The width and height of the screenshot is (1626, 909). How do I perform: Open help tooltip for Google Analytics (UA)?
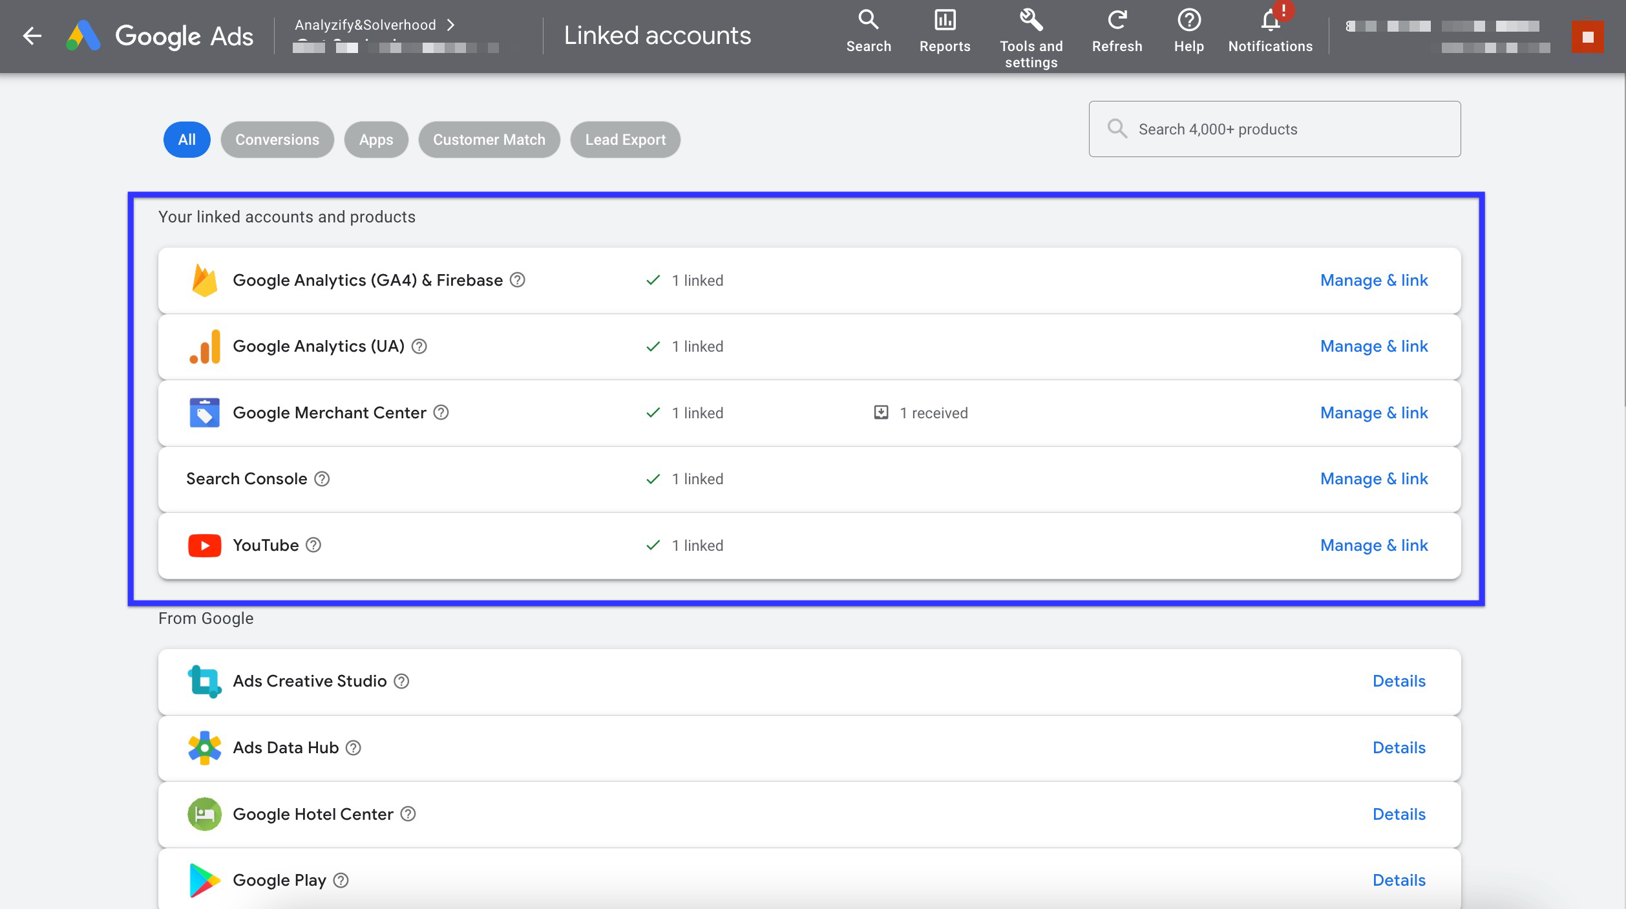click(419, 347)
